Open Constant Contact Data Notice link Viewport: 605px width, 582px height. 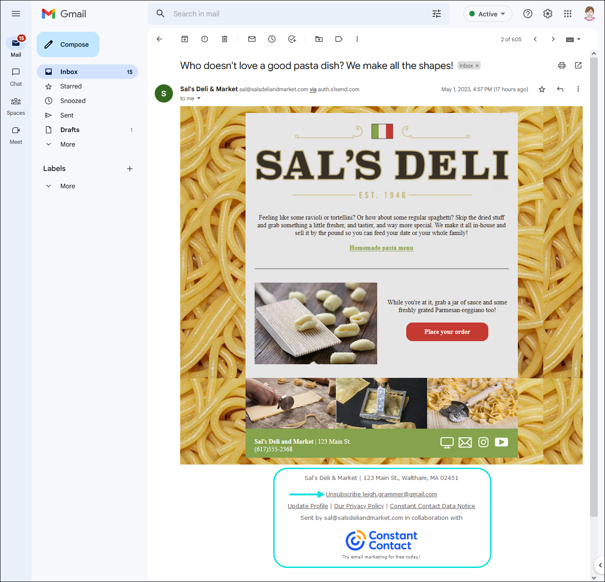point(433,506)
